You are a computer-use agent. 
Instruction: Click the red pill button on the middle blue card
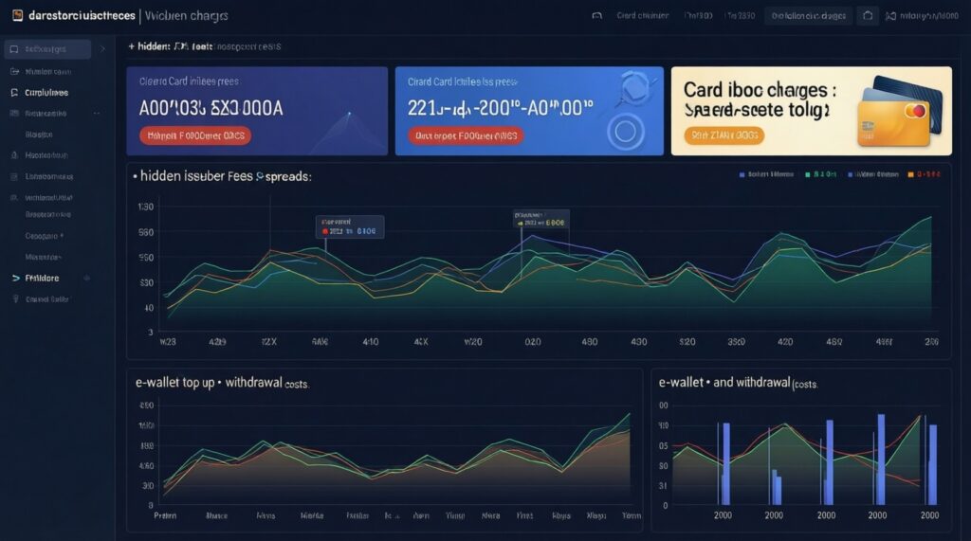466,135
